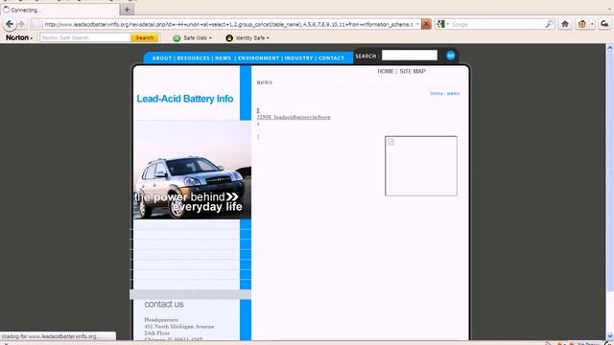
Task: Click the news breadcrumb link
Action: click(453, 94)
